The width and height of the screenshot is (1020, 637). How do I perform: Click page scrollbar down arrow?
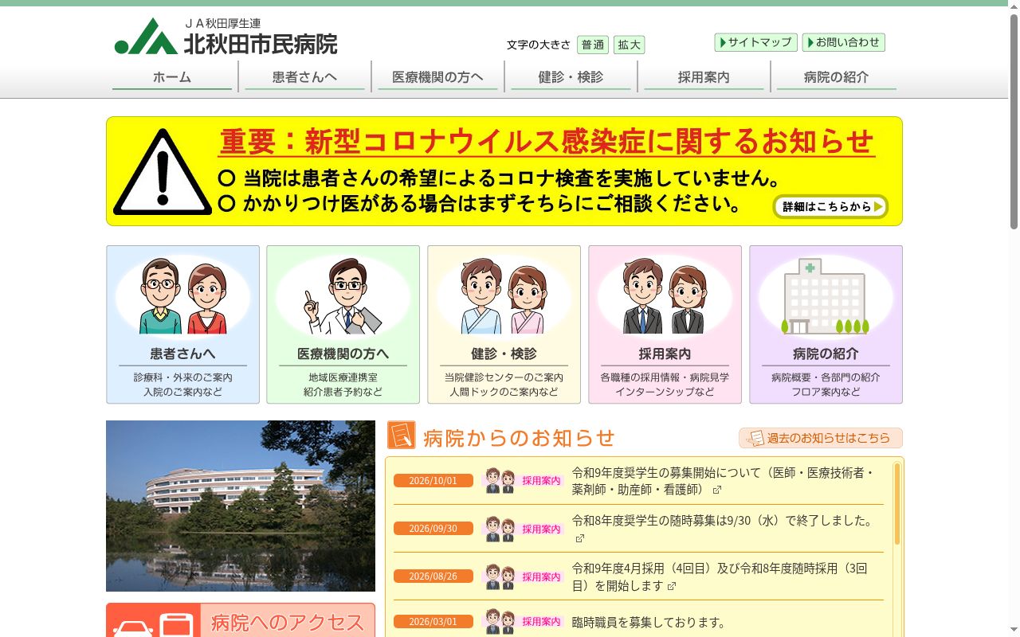[x=1014, y=631]
